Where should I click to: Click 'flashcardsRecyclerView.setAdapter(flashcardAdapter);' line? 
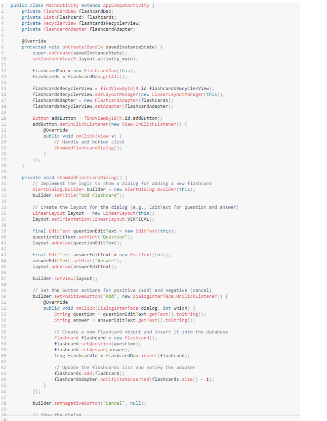(103, 106)
